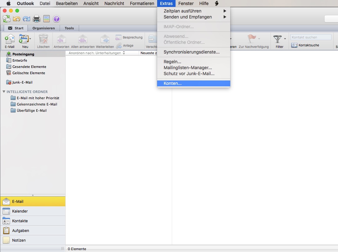Open Kalender view in navigation pane
The width and height of the screenshot is (338, 252).
point(20,211)
